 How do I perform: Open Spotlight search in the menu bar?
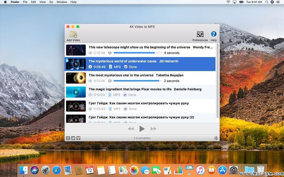(x=267, y=2)
